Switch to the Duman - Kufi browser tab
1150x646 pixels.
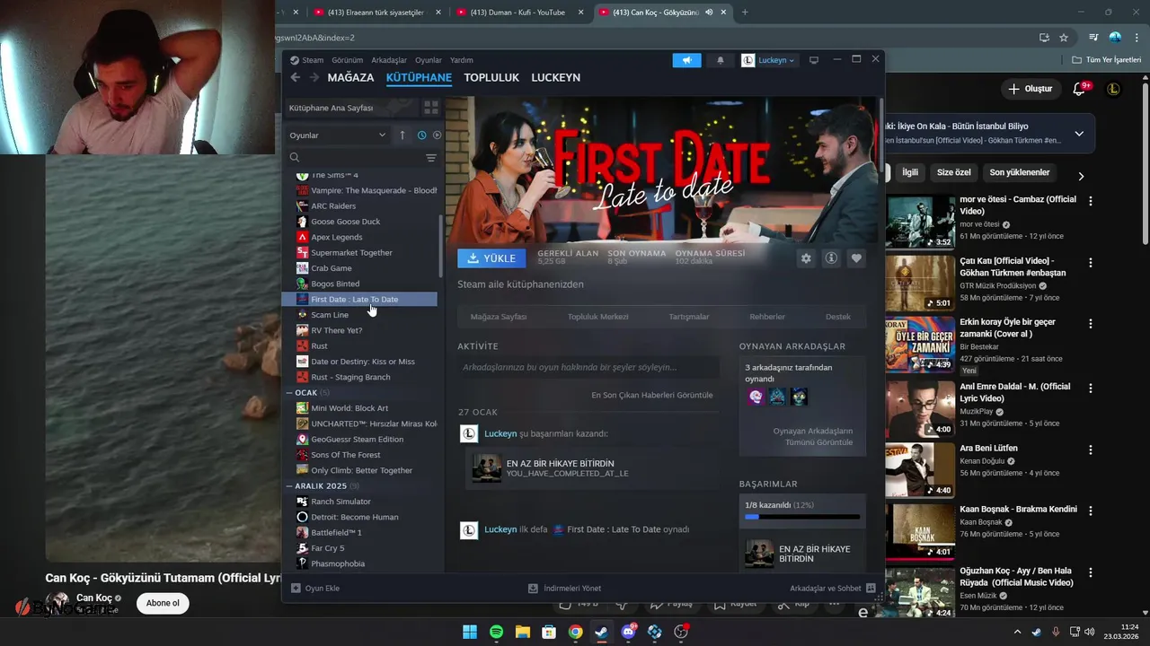pos(518,13)
